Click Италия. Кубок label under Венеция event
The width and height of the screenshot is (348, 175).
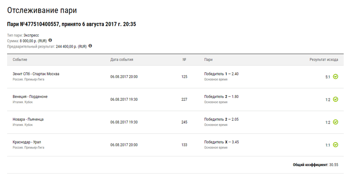pos(22,102)
